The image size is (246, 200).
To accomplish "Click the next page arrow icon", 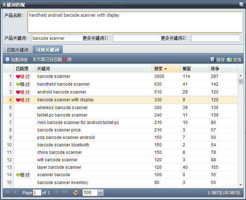I will pyautogui.click(x=57, y=193).
